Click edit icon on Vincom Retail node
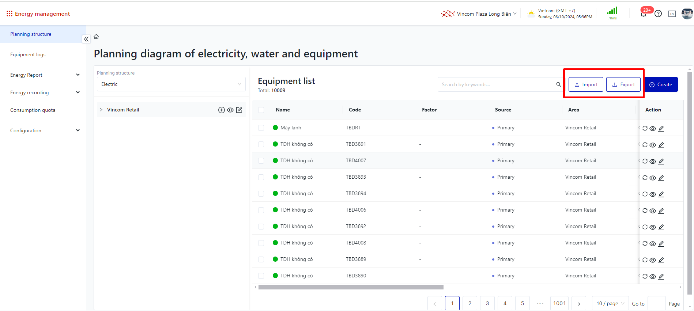 (239, 110)
